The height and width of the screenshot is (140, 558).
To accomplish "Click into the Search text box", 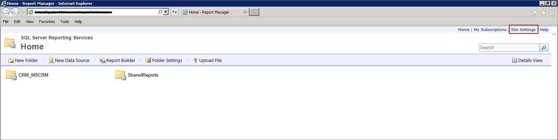I will pyautogui.click(x=509, y=47).
